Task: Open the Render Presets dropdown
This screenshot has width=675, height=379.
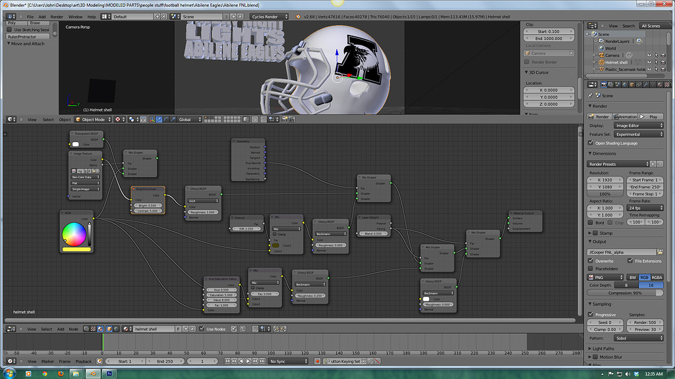Action: click(618, 164)
